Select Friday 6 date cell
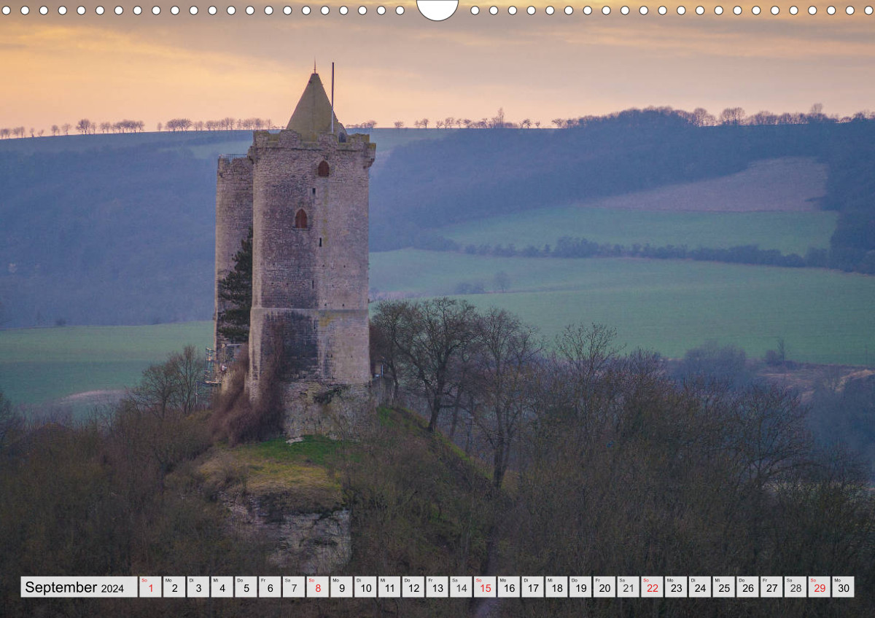 [270, 587]
